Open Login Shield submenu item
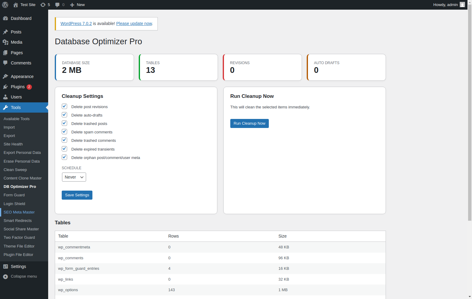This screenshot has width=472, height=299. click(x=14, y=204)
